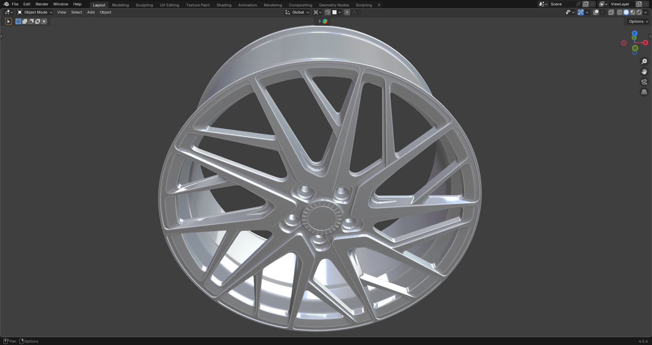Open the viewport Object menu

pos(105,12)
